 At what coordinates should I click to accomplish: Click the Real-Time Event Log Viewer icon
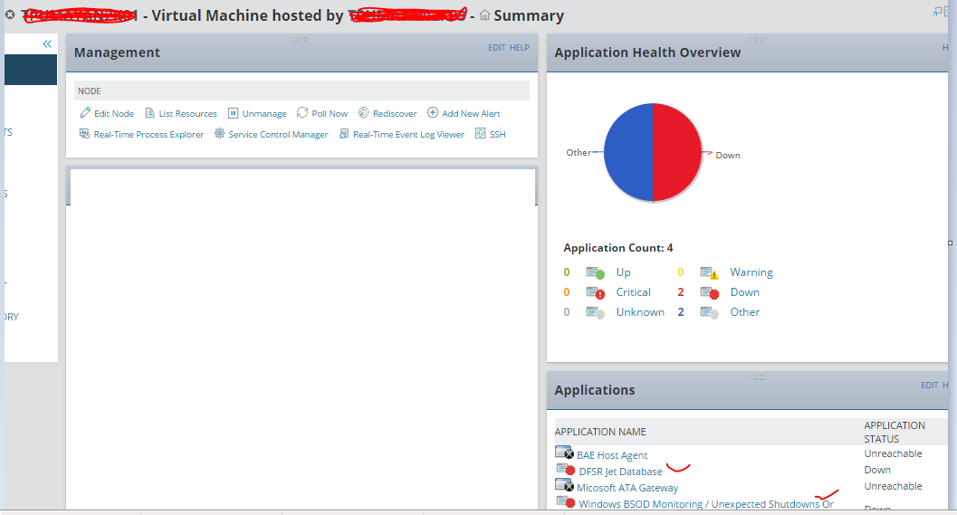coord(344,134)
